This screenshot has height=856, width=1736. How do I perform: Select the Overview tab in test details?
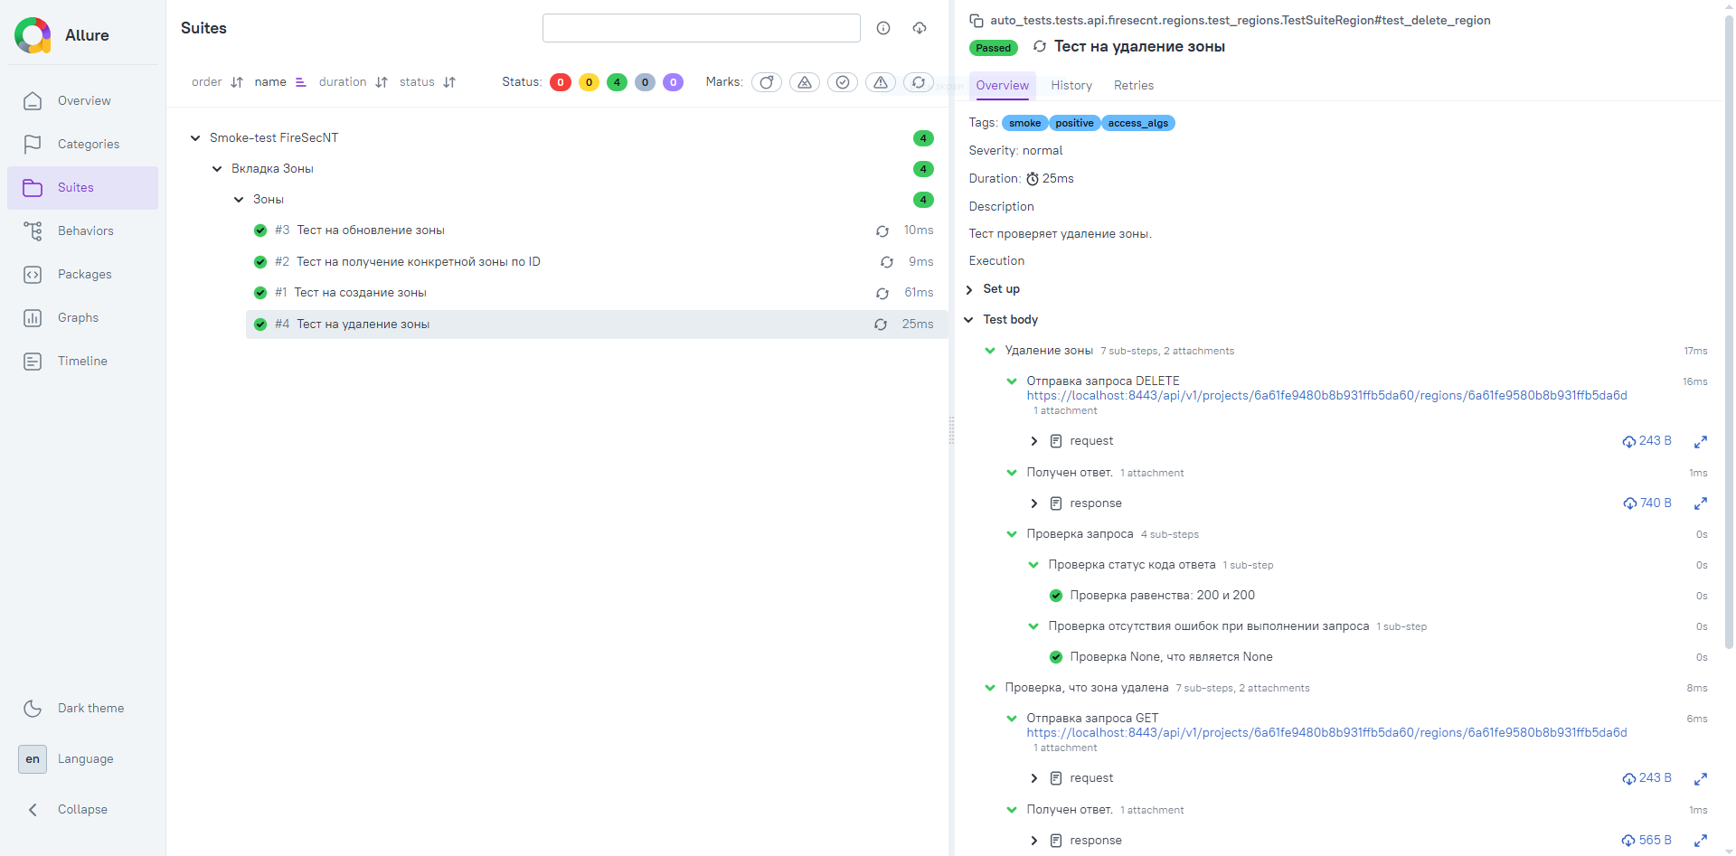[1003, 86]
